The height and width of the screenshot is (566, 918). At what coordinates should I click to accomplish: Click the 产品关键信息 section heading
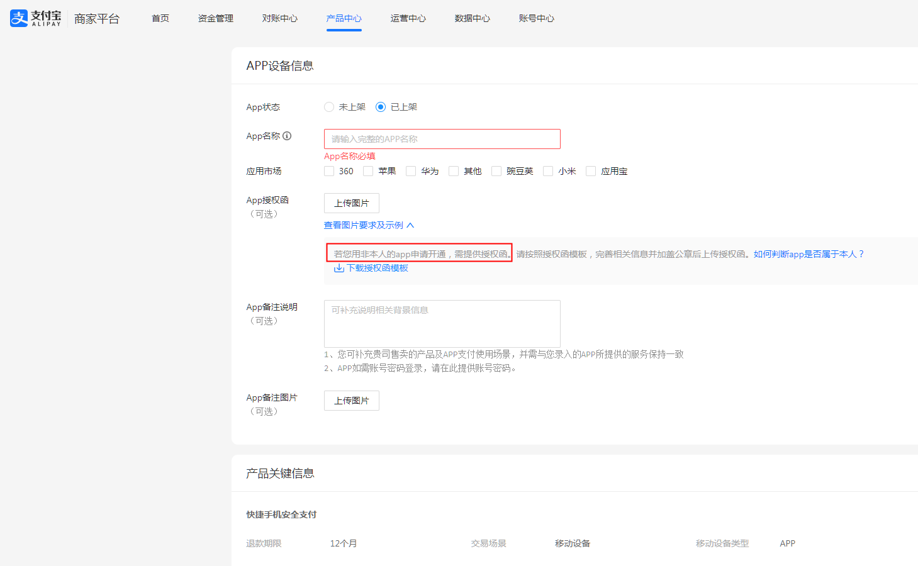(x=280, y=473)
